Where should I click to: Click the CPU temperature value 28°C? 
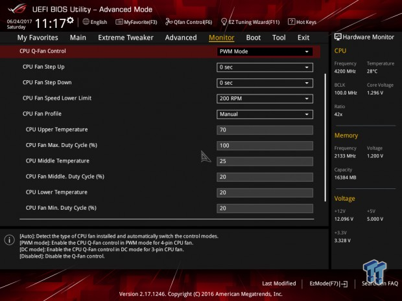[x=372, y=71]
